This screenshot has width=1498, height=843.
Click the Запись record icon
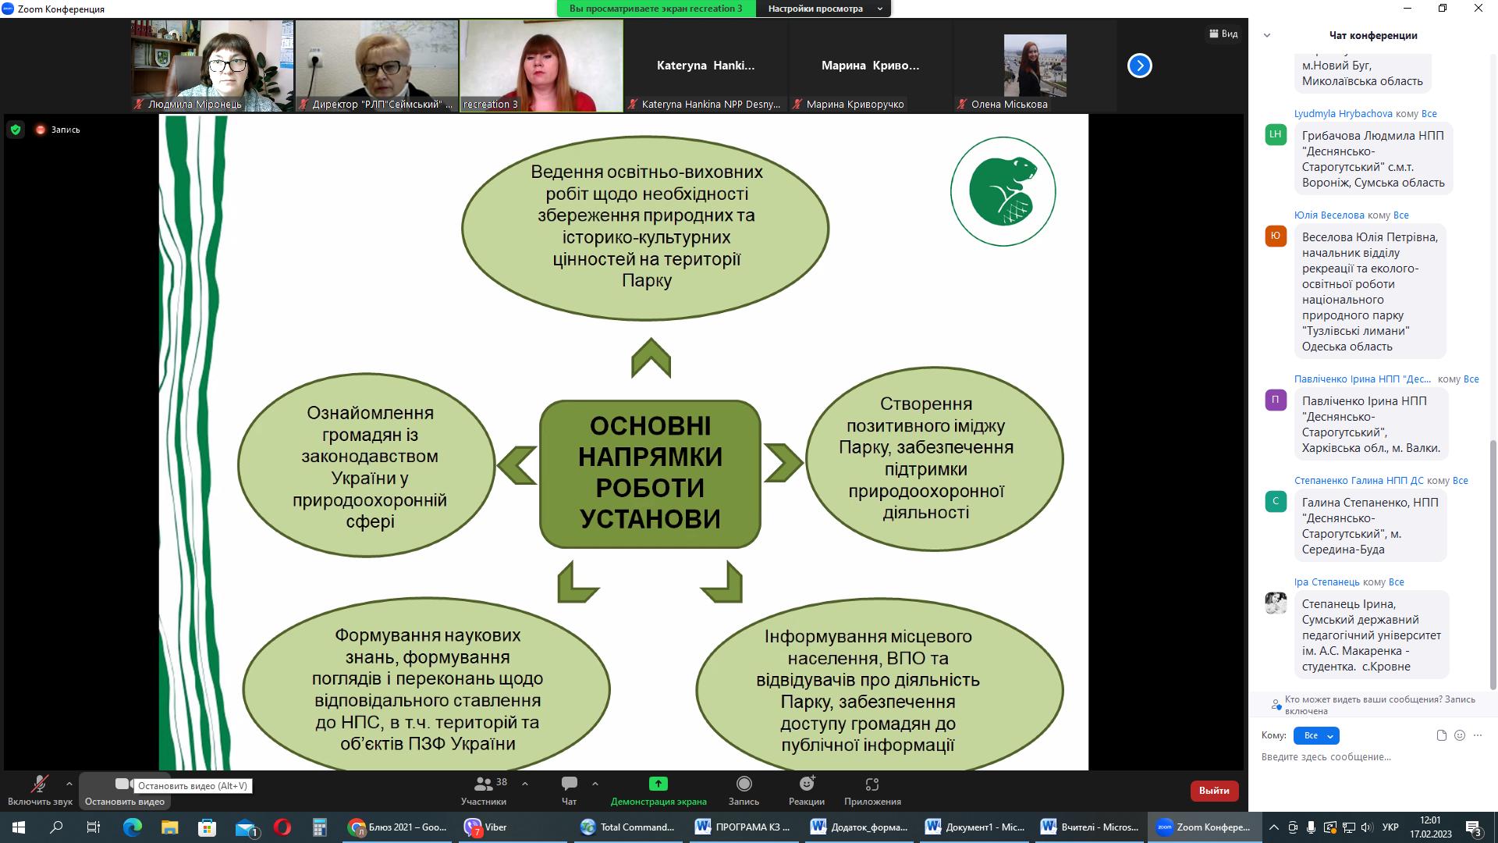coord(744,784)
